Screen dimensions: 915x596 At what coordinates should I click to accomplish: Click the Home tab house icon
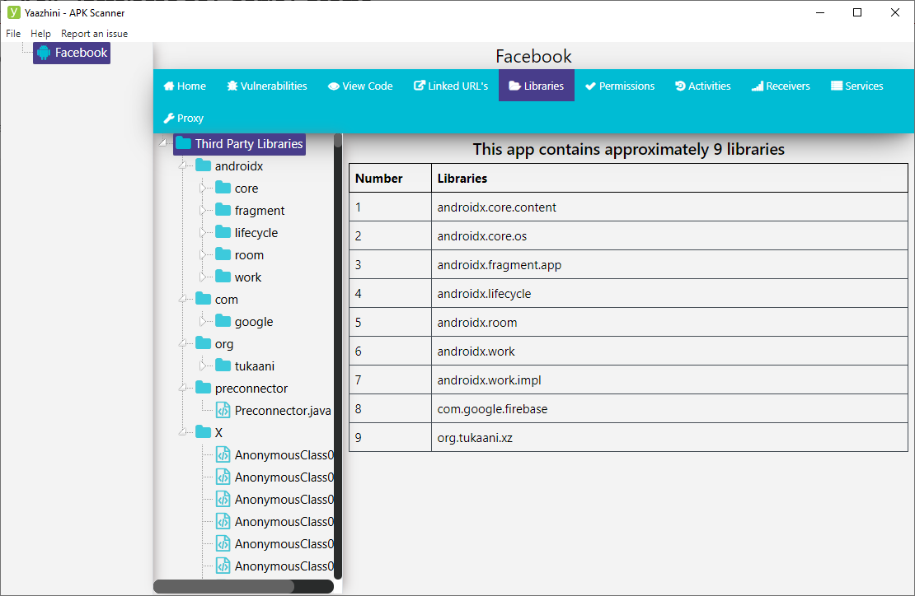pos(169,86)
